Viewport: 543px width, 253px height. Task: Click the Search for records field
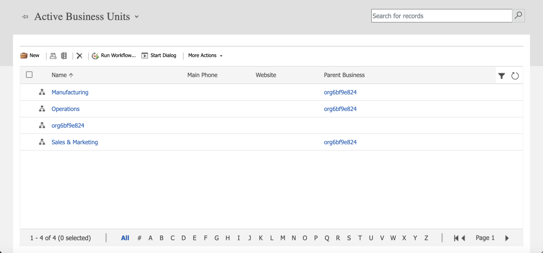click(x=441, y=16)
